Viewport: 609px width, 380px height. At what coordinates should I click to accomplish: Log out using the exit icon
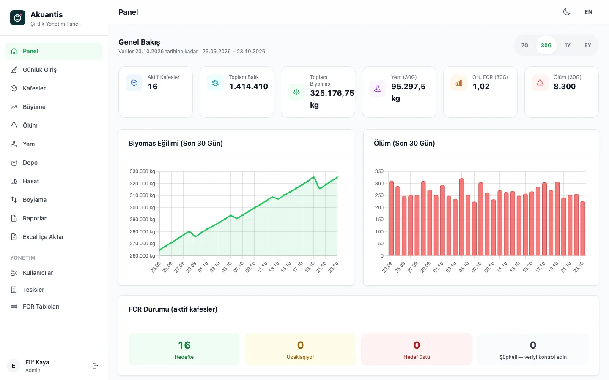(95, 366)
